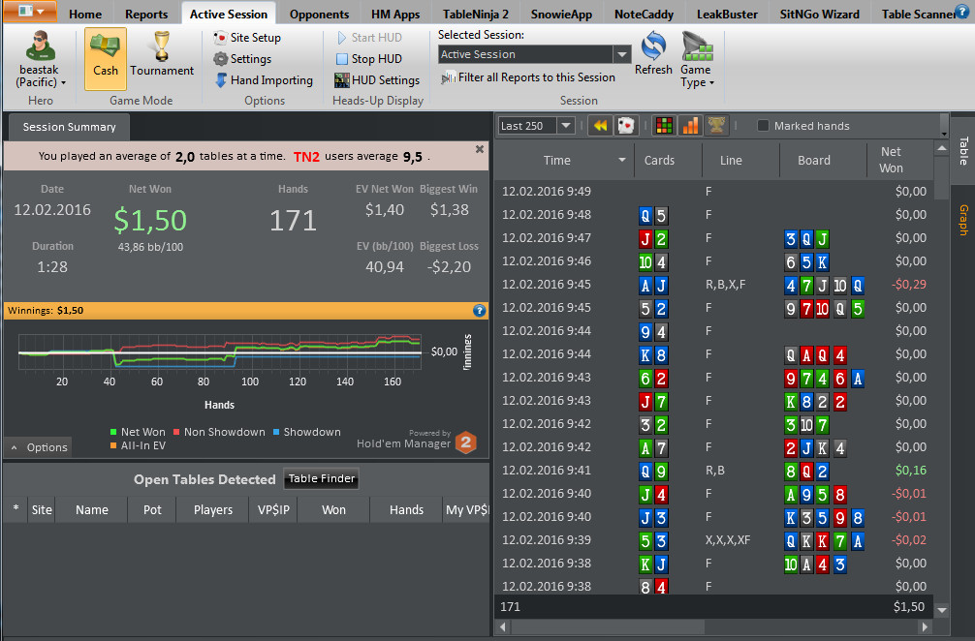Open the Settings gear option
This screenshot has width=975, height=641.
[242, 59]
